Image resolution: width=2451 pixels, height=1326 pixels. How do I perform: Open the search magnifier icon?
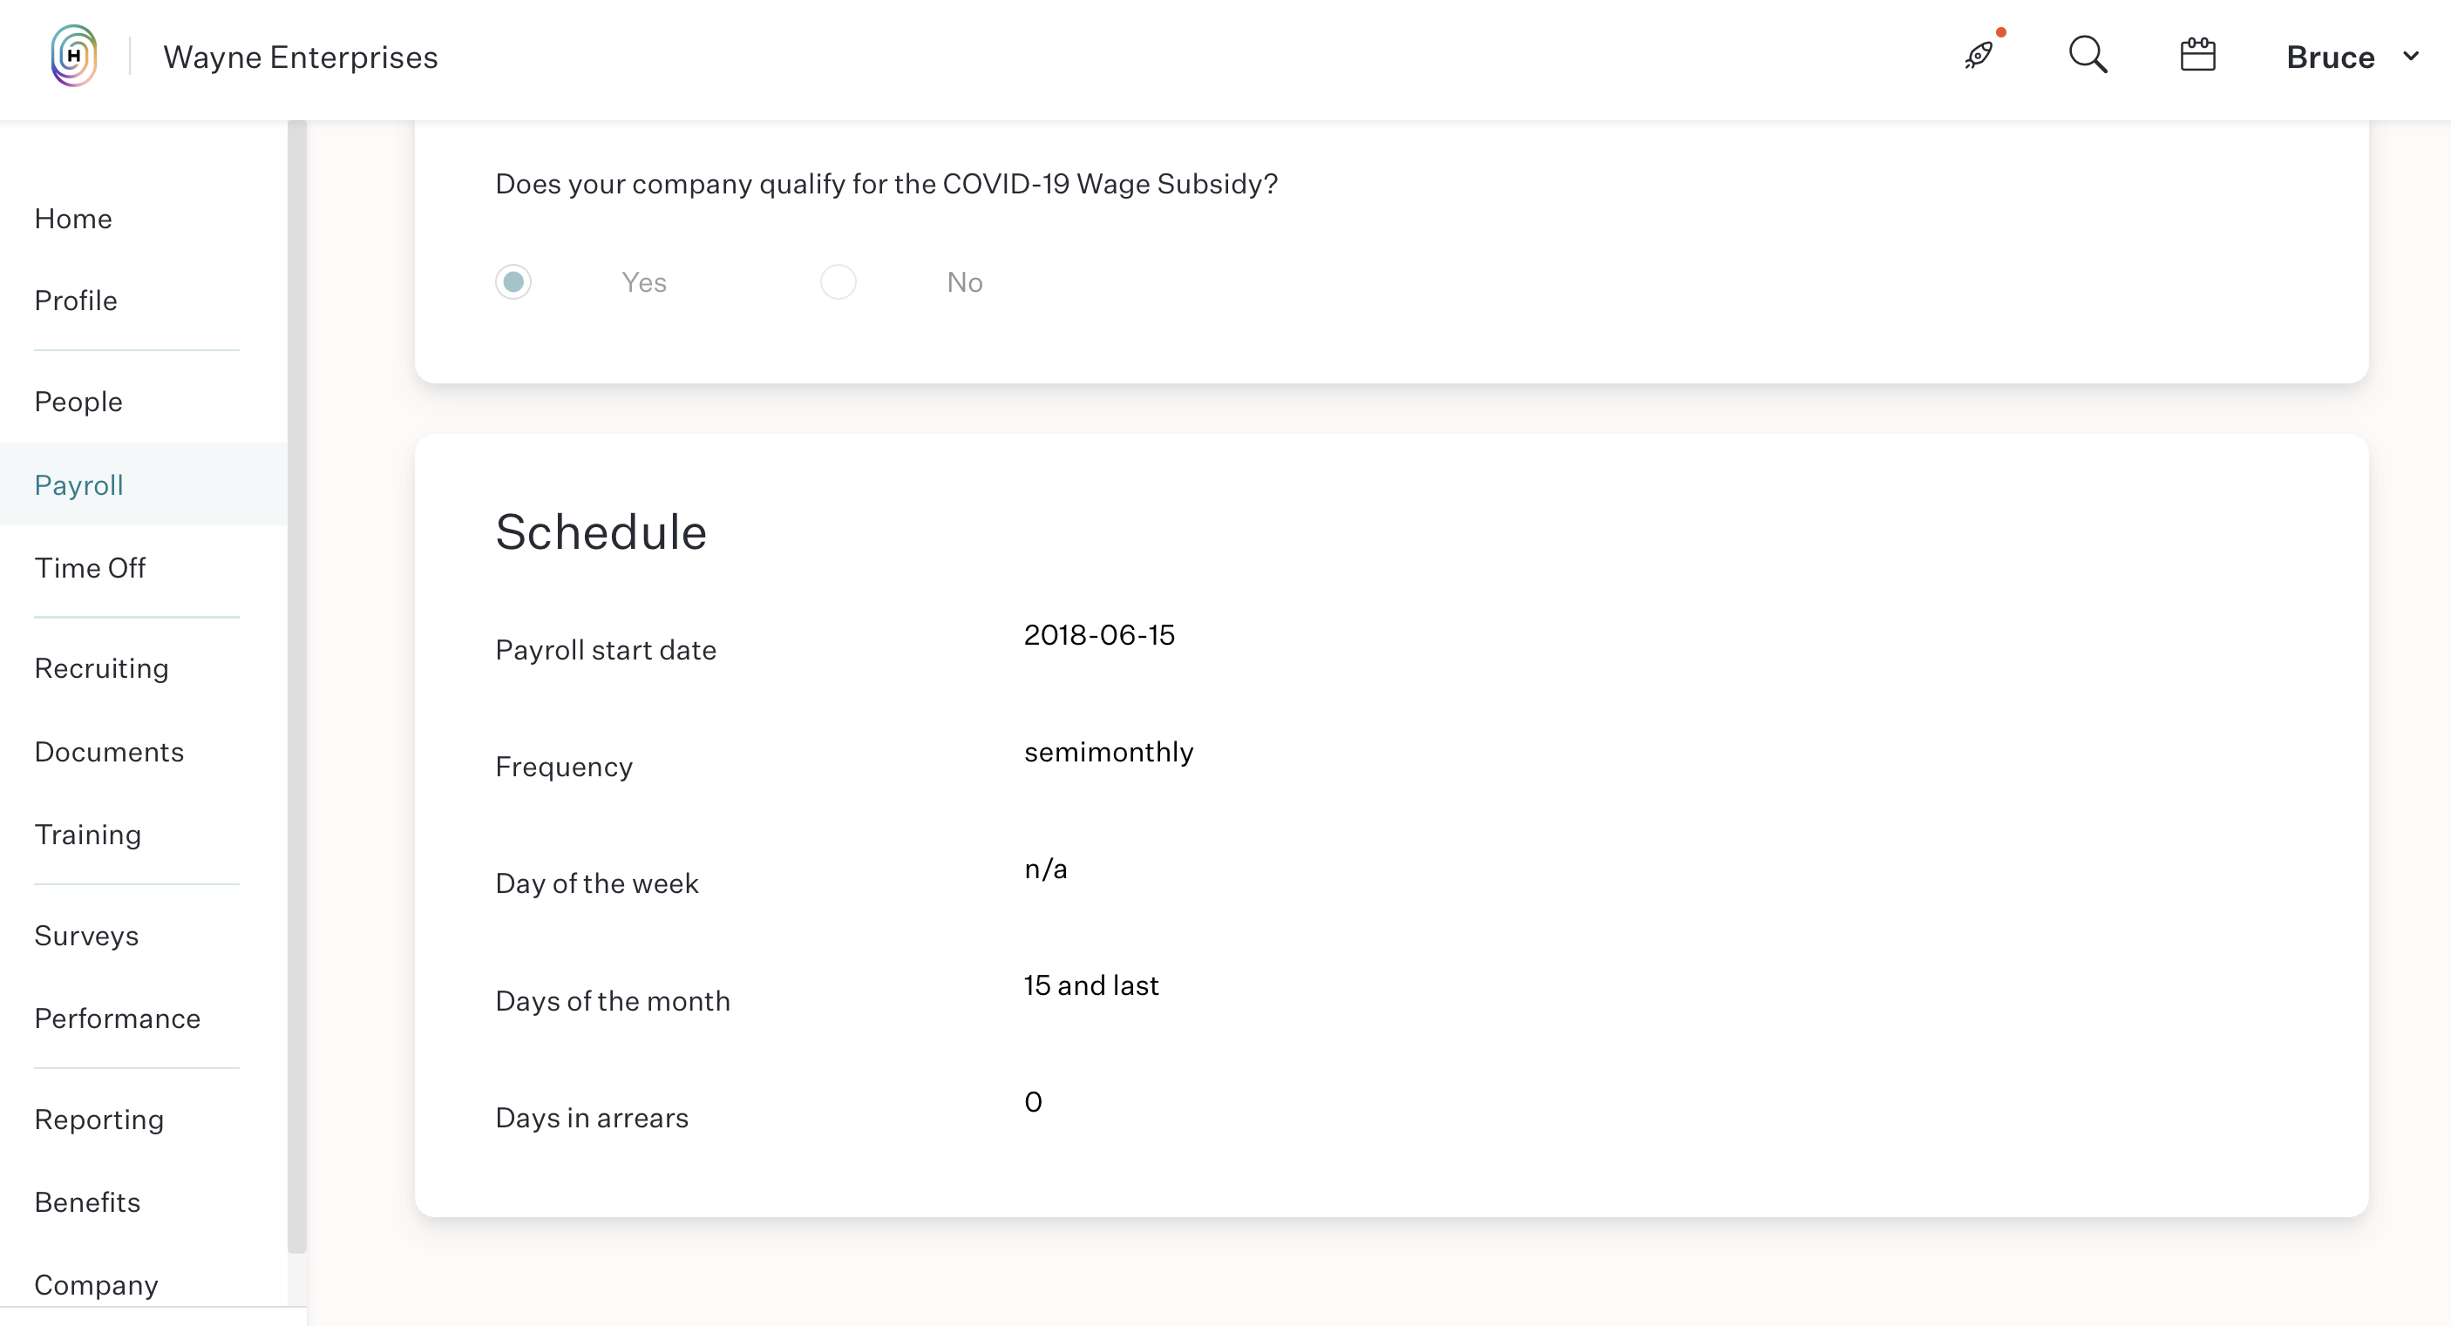click(2088, 55)
